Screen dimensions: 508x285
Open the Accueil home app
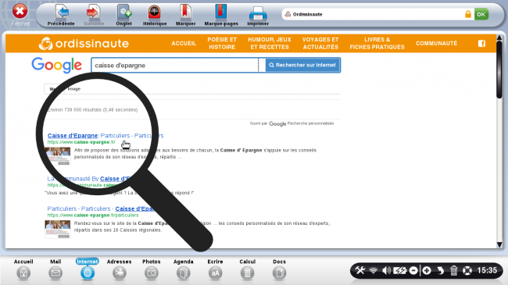[23, 269]
